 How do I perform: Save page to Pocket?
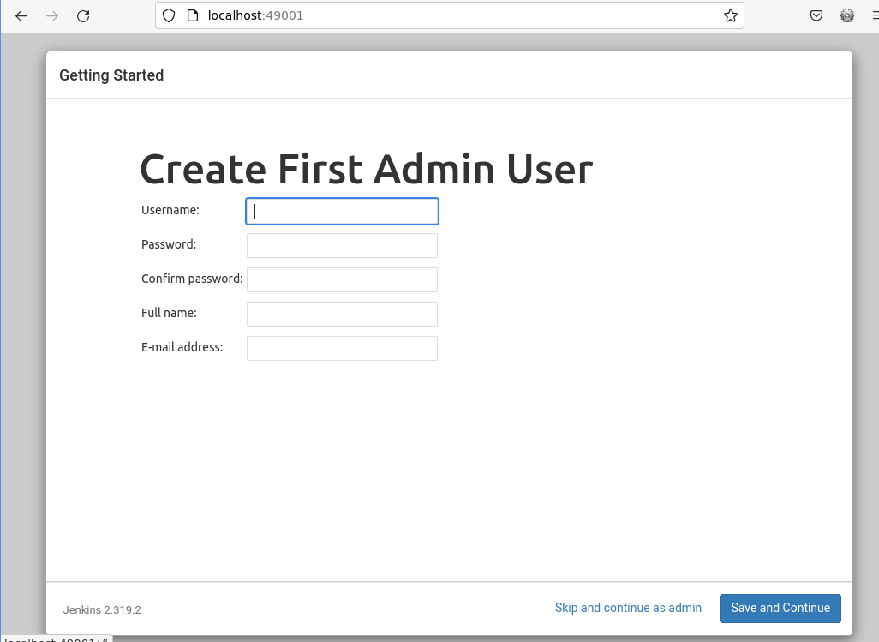pyautogui.click(x=816, y=15)
